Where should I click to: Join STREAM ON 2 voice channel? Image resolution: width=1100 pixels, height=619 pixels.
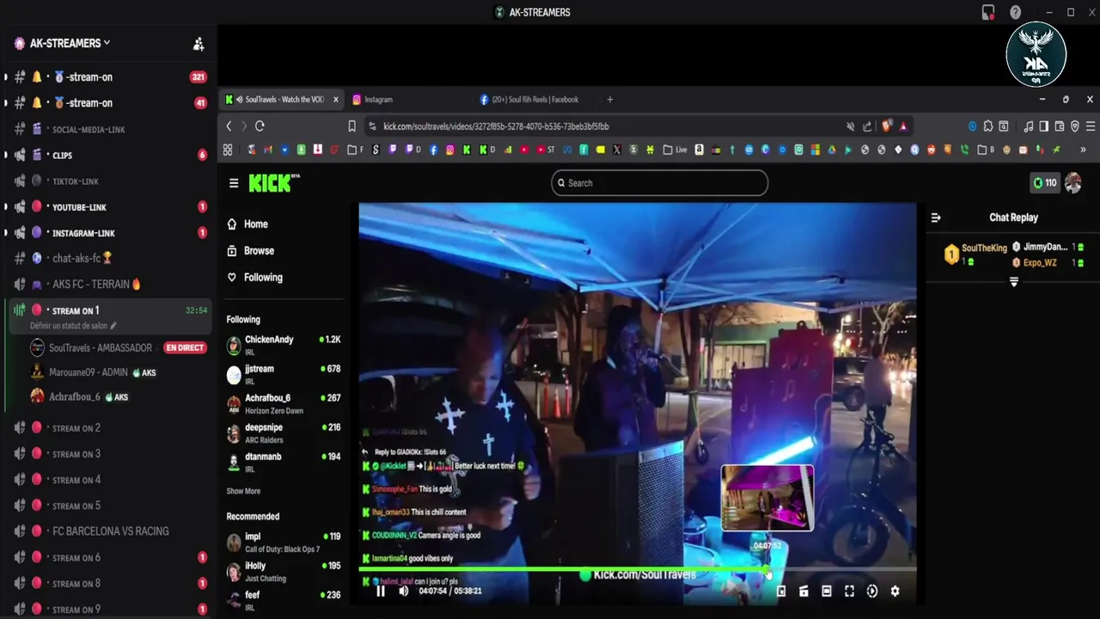tap(108, 428)
